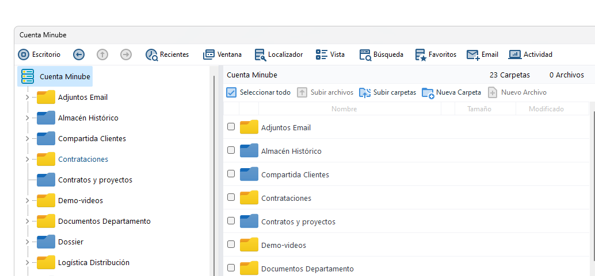
Task: Click Nuevo Archivo button
Action: coord(517,92)
